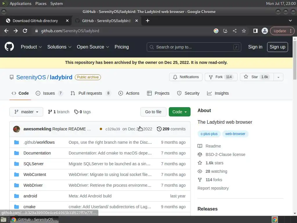Image resolution: width=297 pixels, height=223 pixels.
Task: Open the Chrome profile avatar
Action: point(265,31)
